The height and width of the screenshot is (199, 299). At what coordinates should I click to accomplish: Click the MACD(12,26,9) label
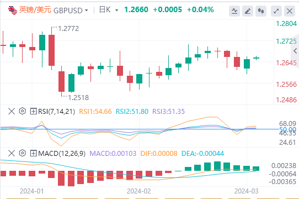tap(62, 154)
